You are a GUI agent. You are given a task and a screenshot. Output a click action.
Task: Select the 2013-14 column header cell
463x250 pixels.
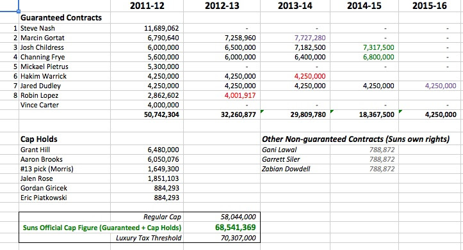point(295,6)
